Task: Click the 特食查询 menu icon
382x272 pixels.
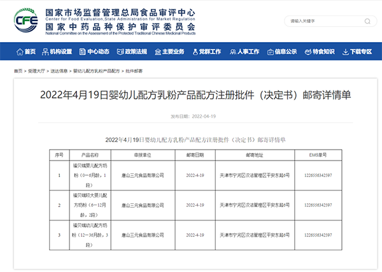Action: click(x=307, y=52)
